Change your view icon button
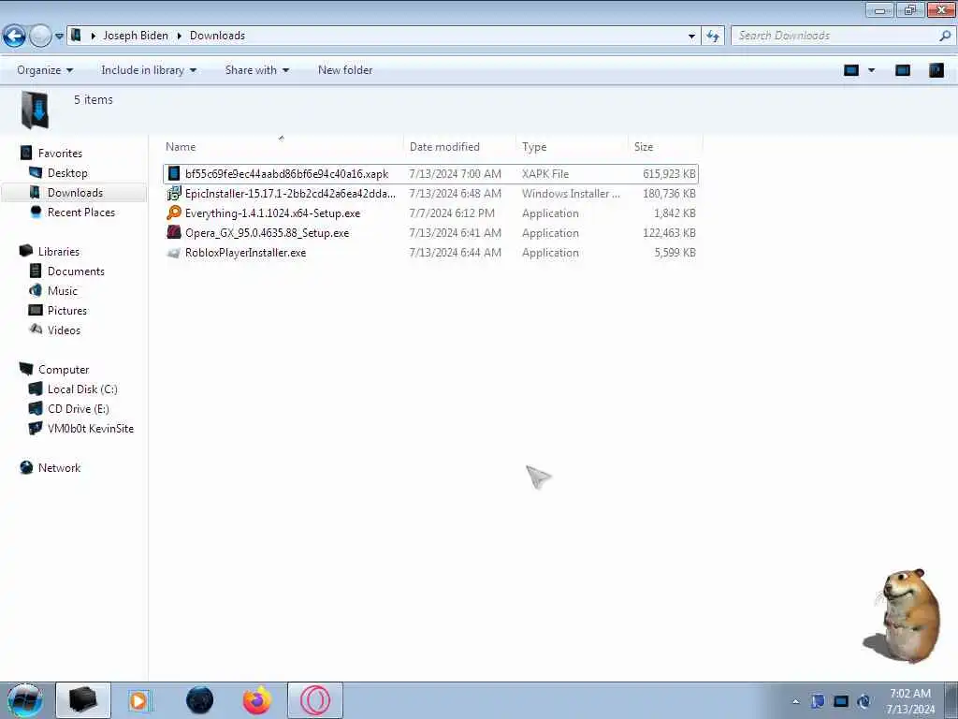The height and width of the screenshot is (719, 958). point(851,70)
